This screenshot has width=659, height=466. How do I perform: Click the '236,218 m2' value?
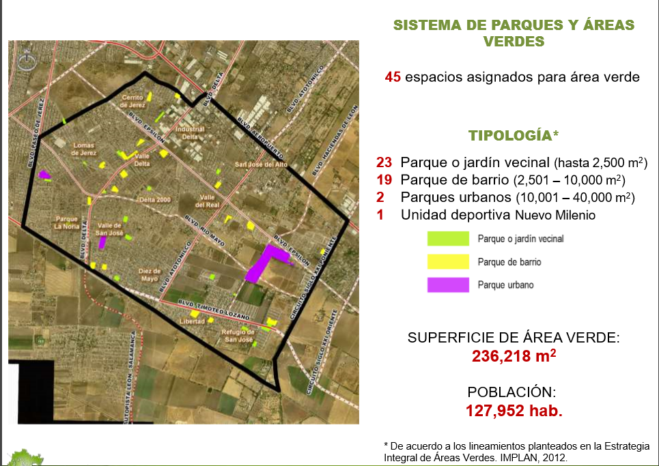click(x=514, y=355)
